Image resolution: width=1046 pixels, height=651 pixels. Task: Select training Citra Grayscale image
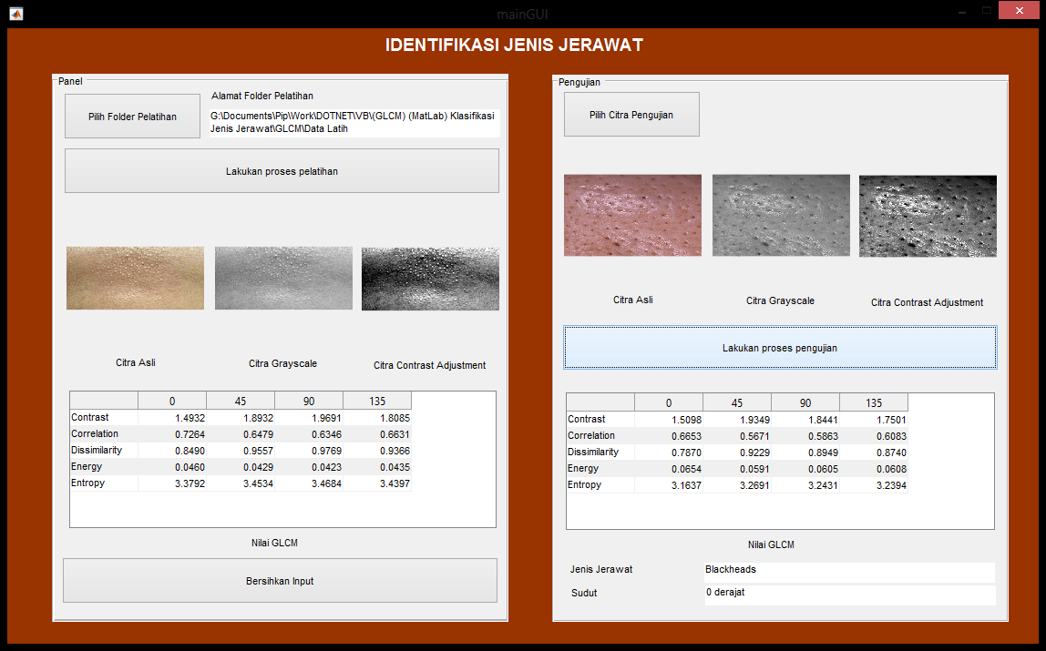[283, 278]
